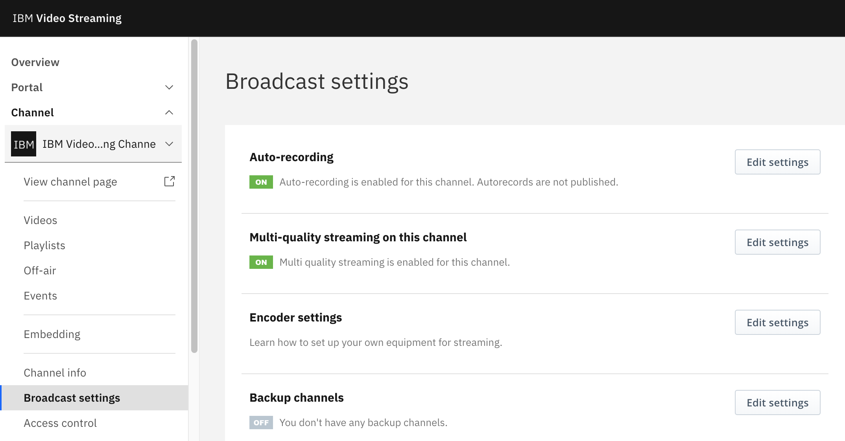Select the Channel heading in sidebar

[32, 112]
